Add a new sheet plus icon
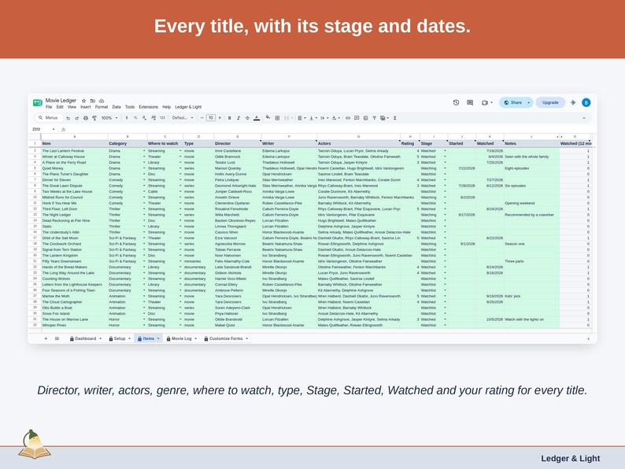 pos(46,338)
